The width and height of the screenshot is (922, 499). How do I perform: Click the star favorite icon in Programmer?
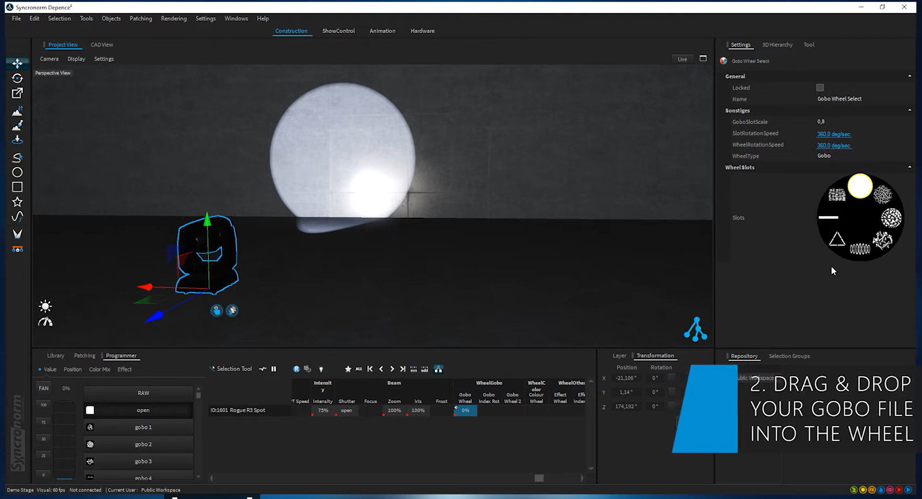[348, 369]
